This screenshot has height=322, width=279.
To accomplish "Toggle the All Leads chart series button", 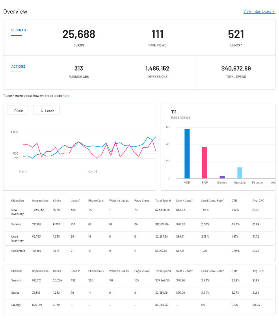I will point(47,111).
